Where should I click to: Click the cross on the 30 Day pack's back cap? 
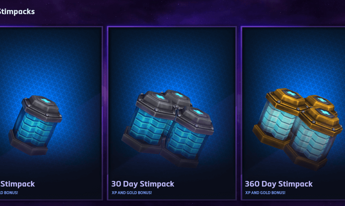(178, 95)
